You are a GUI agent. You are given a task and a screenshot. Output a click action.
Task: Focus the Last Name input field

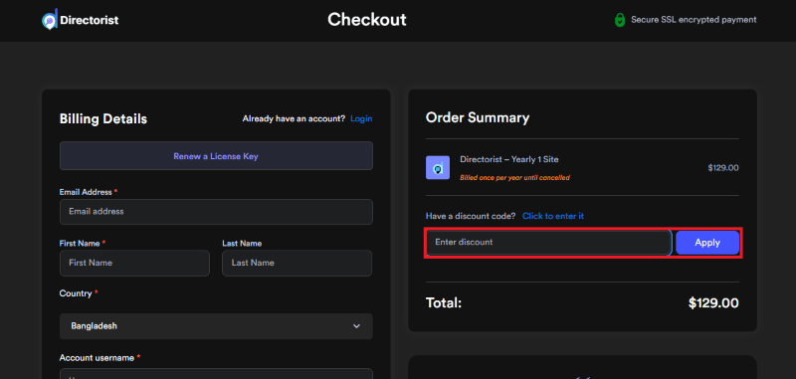[297, 263]
